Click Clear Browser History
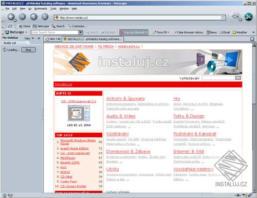Image resolution: width=257 pixels, height=198 pixels. (189, 32)
